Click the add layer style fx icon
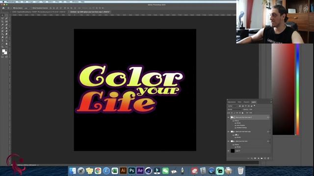Screen dimensions: 314x176 [252, 158]
